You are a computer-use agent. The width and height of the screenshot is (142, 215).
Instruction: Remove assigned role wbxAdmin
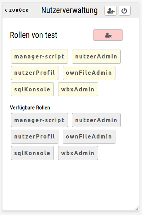[78, 89]
